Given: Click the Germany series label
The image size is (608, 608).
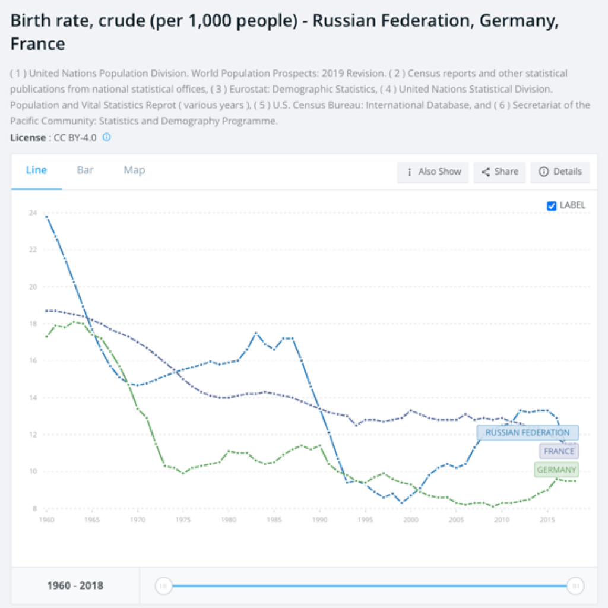Looking at the screenshot, I should click(556, 470).
